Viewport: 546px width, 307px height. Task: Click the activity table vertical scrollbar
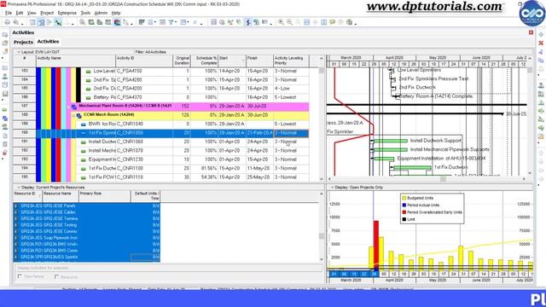point(322,119)
